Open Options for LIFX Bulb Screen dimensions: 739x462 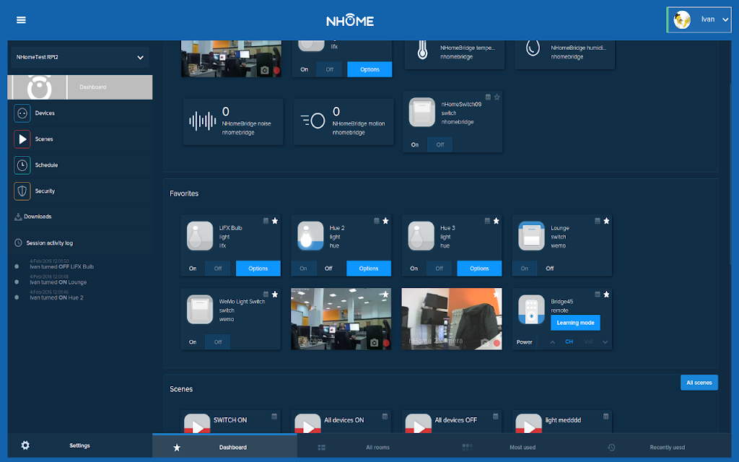click(258, 269)
